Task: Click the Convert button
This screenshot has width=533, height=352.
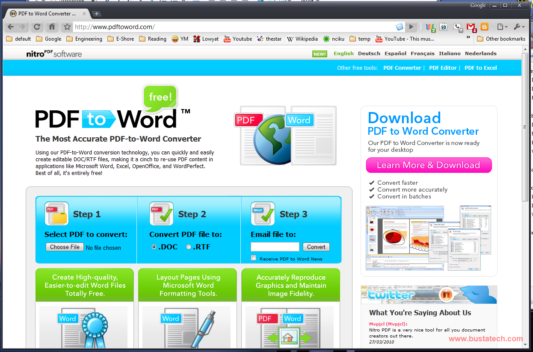Action: (316, 247)
